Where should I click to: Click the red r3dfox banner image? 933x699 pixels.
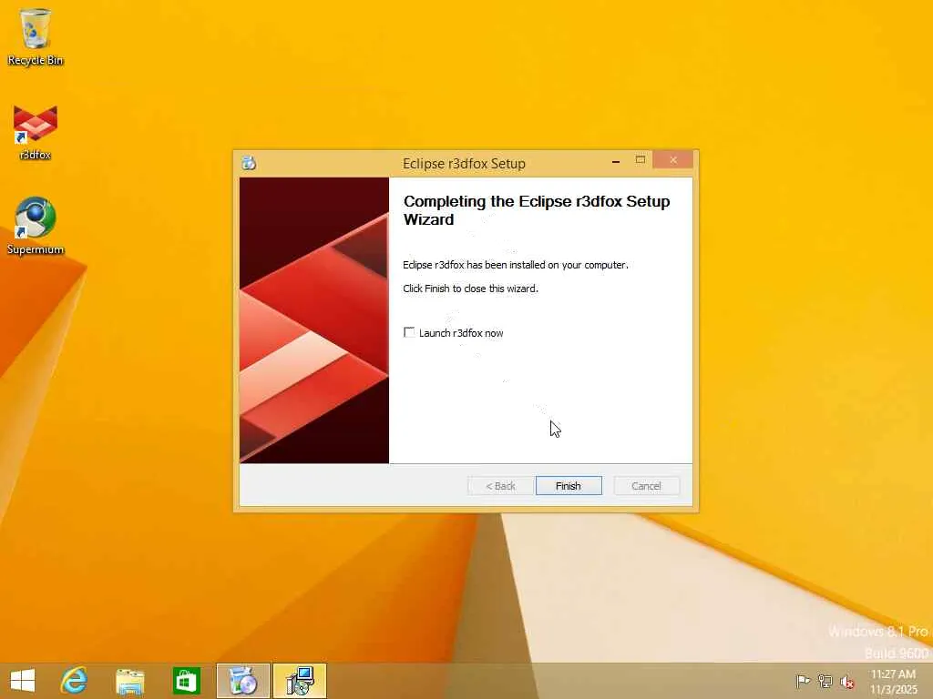coord(314,320)
